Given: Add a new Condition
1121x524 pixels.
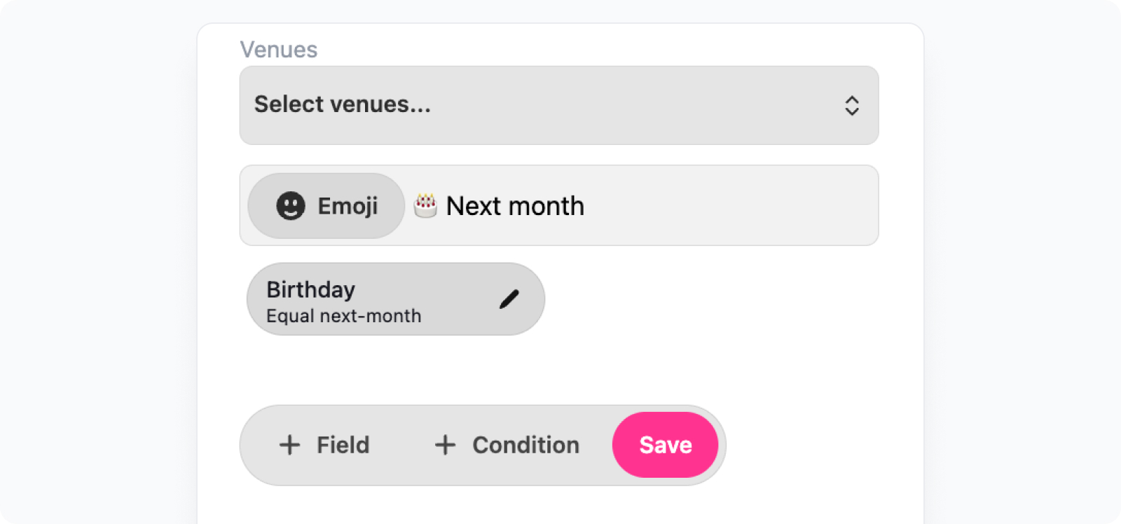Looking at the screenshot, I should point(507,445).
